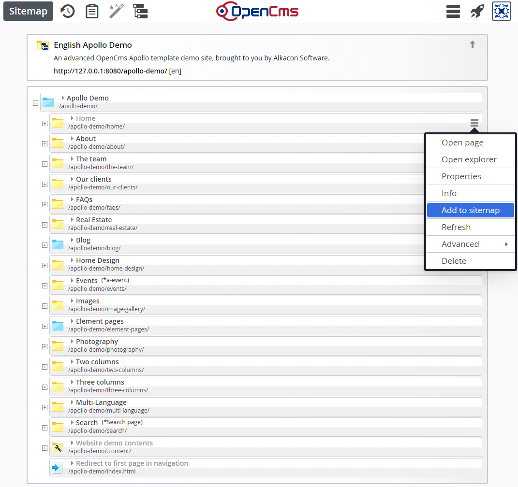Click the sitemap tree view icon
Image resolution: width=518 pixels, height=487 pixels.
pyautogui.click(x=141, y=11)
